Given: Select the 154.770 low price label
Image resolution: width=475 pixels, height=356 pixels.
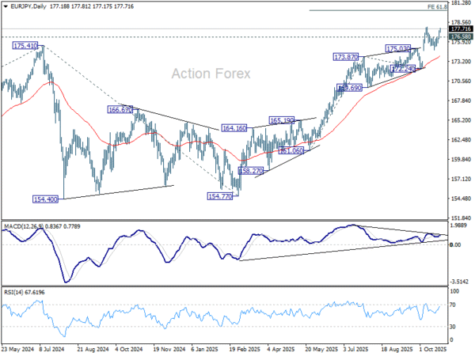Looking at the screenshot, I should pyautogui.click(x=219, y=195).
